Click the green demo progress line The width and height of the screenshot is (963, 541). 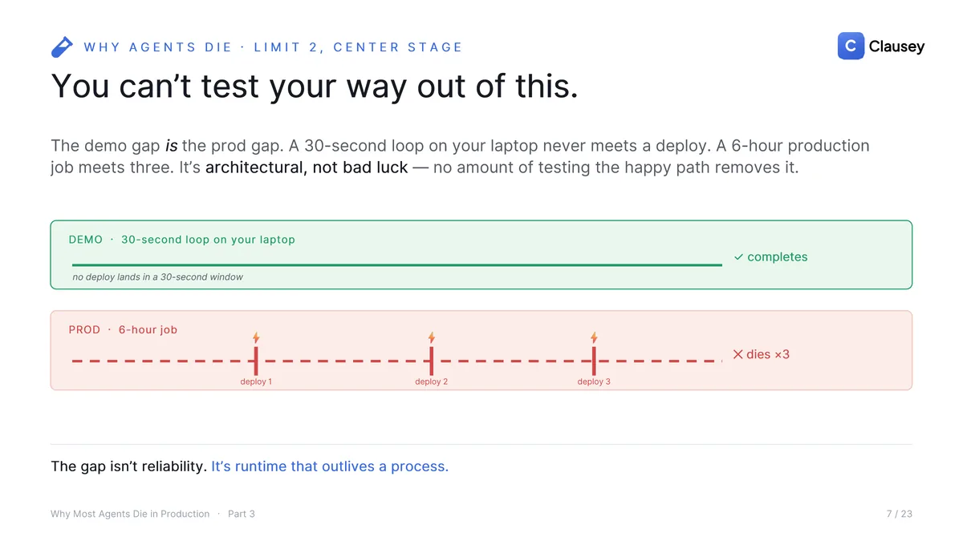397,264
